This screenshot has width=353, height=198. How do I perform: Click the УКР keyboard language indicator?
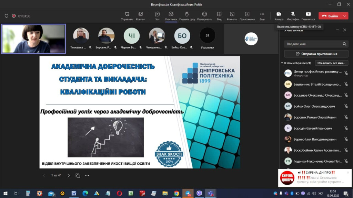coord(321,193)
